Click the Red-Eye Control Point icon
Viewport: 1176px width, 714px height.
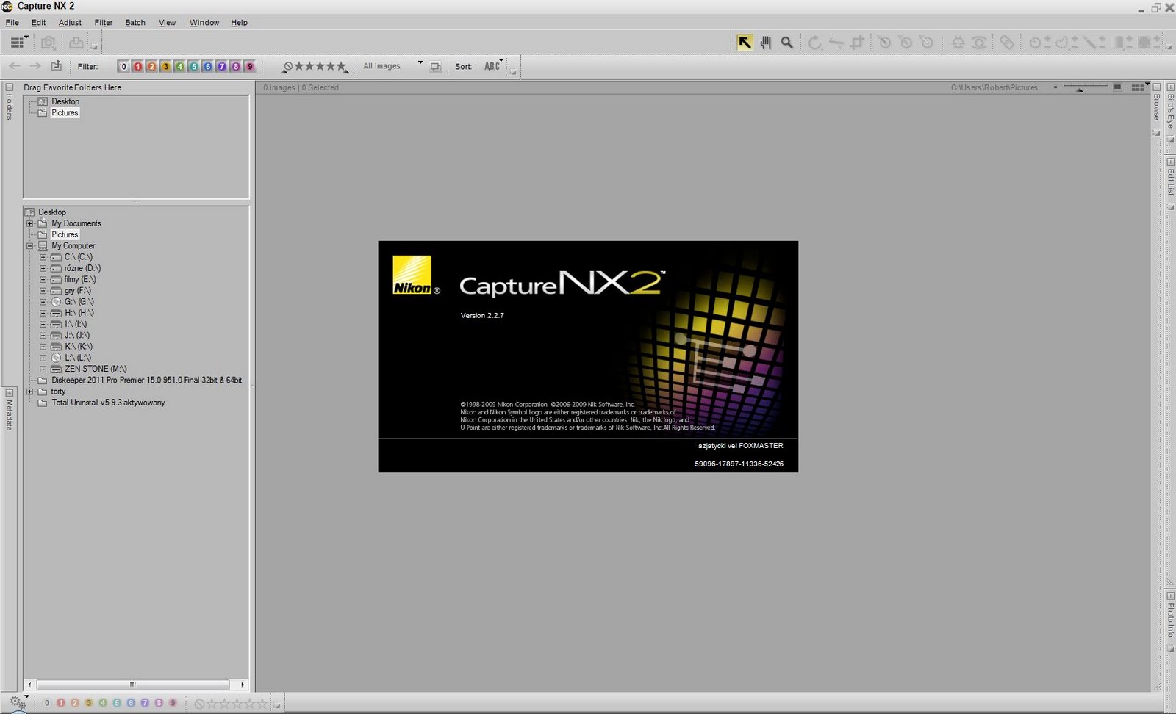[979, 43]
